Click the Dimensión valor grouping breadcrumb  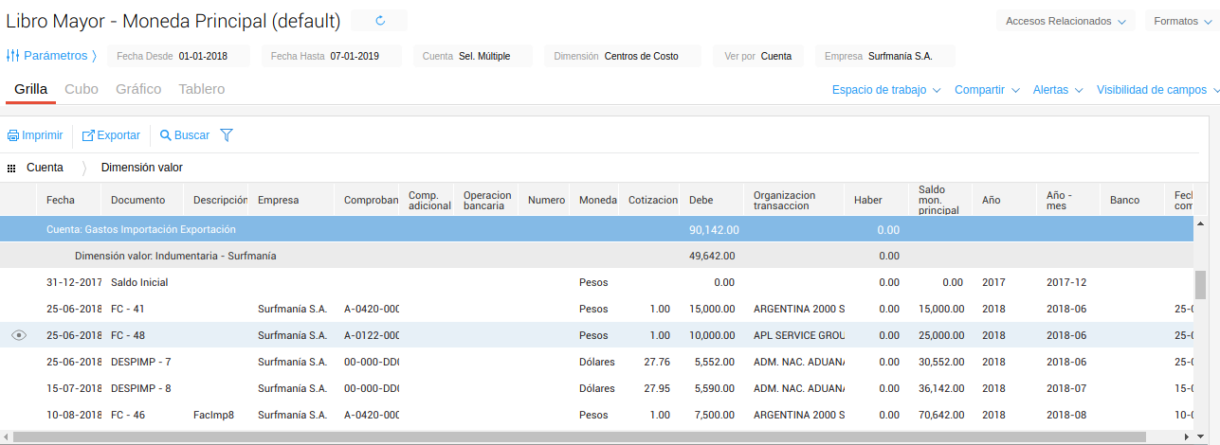tap(141, 168)
